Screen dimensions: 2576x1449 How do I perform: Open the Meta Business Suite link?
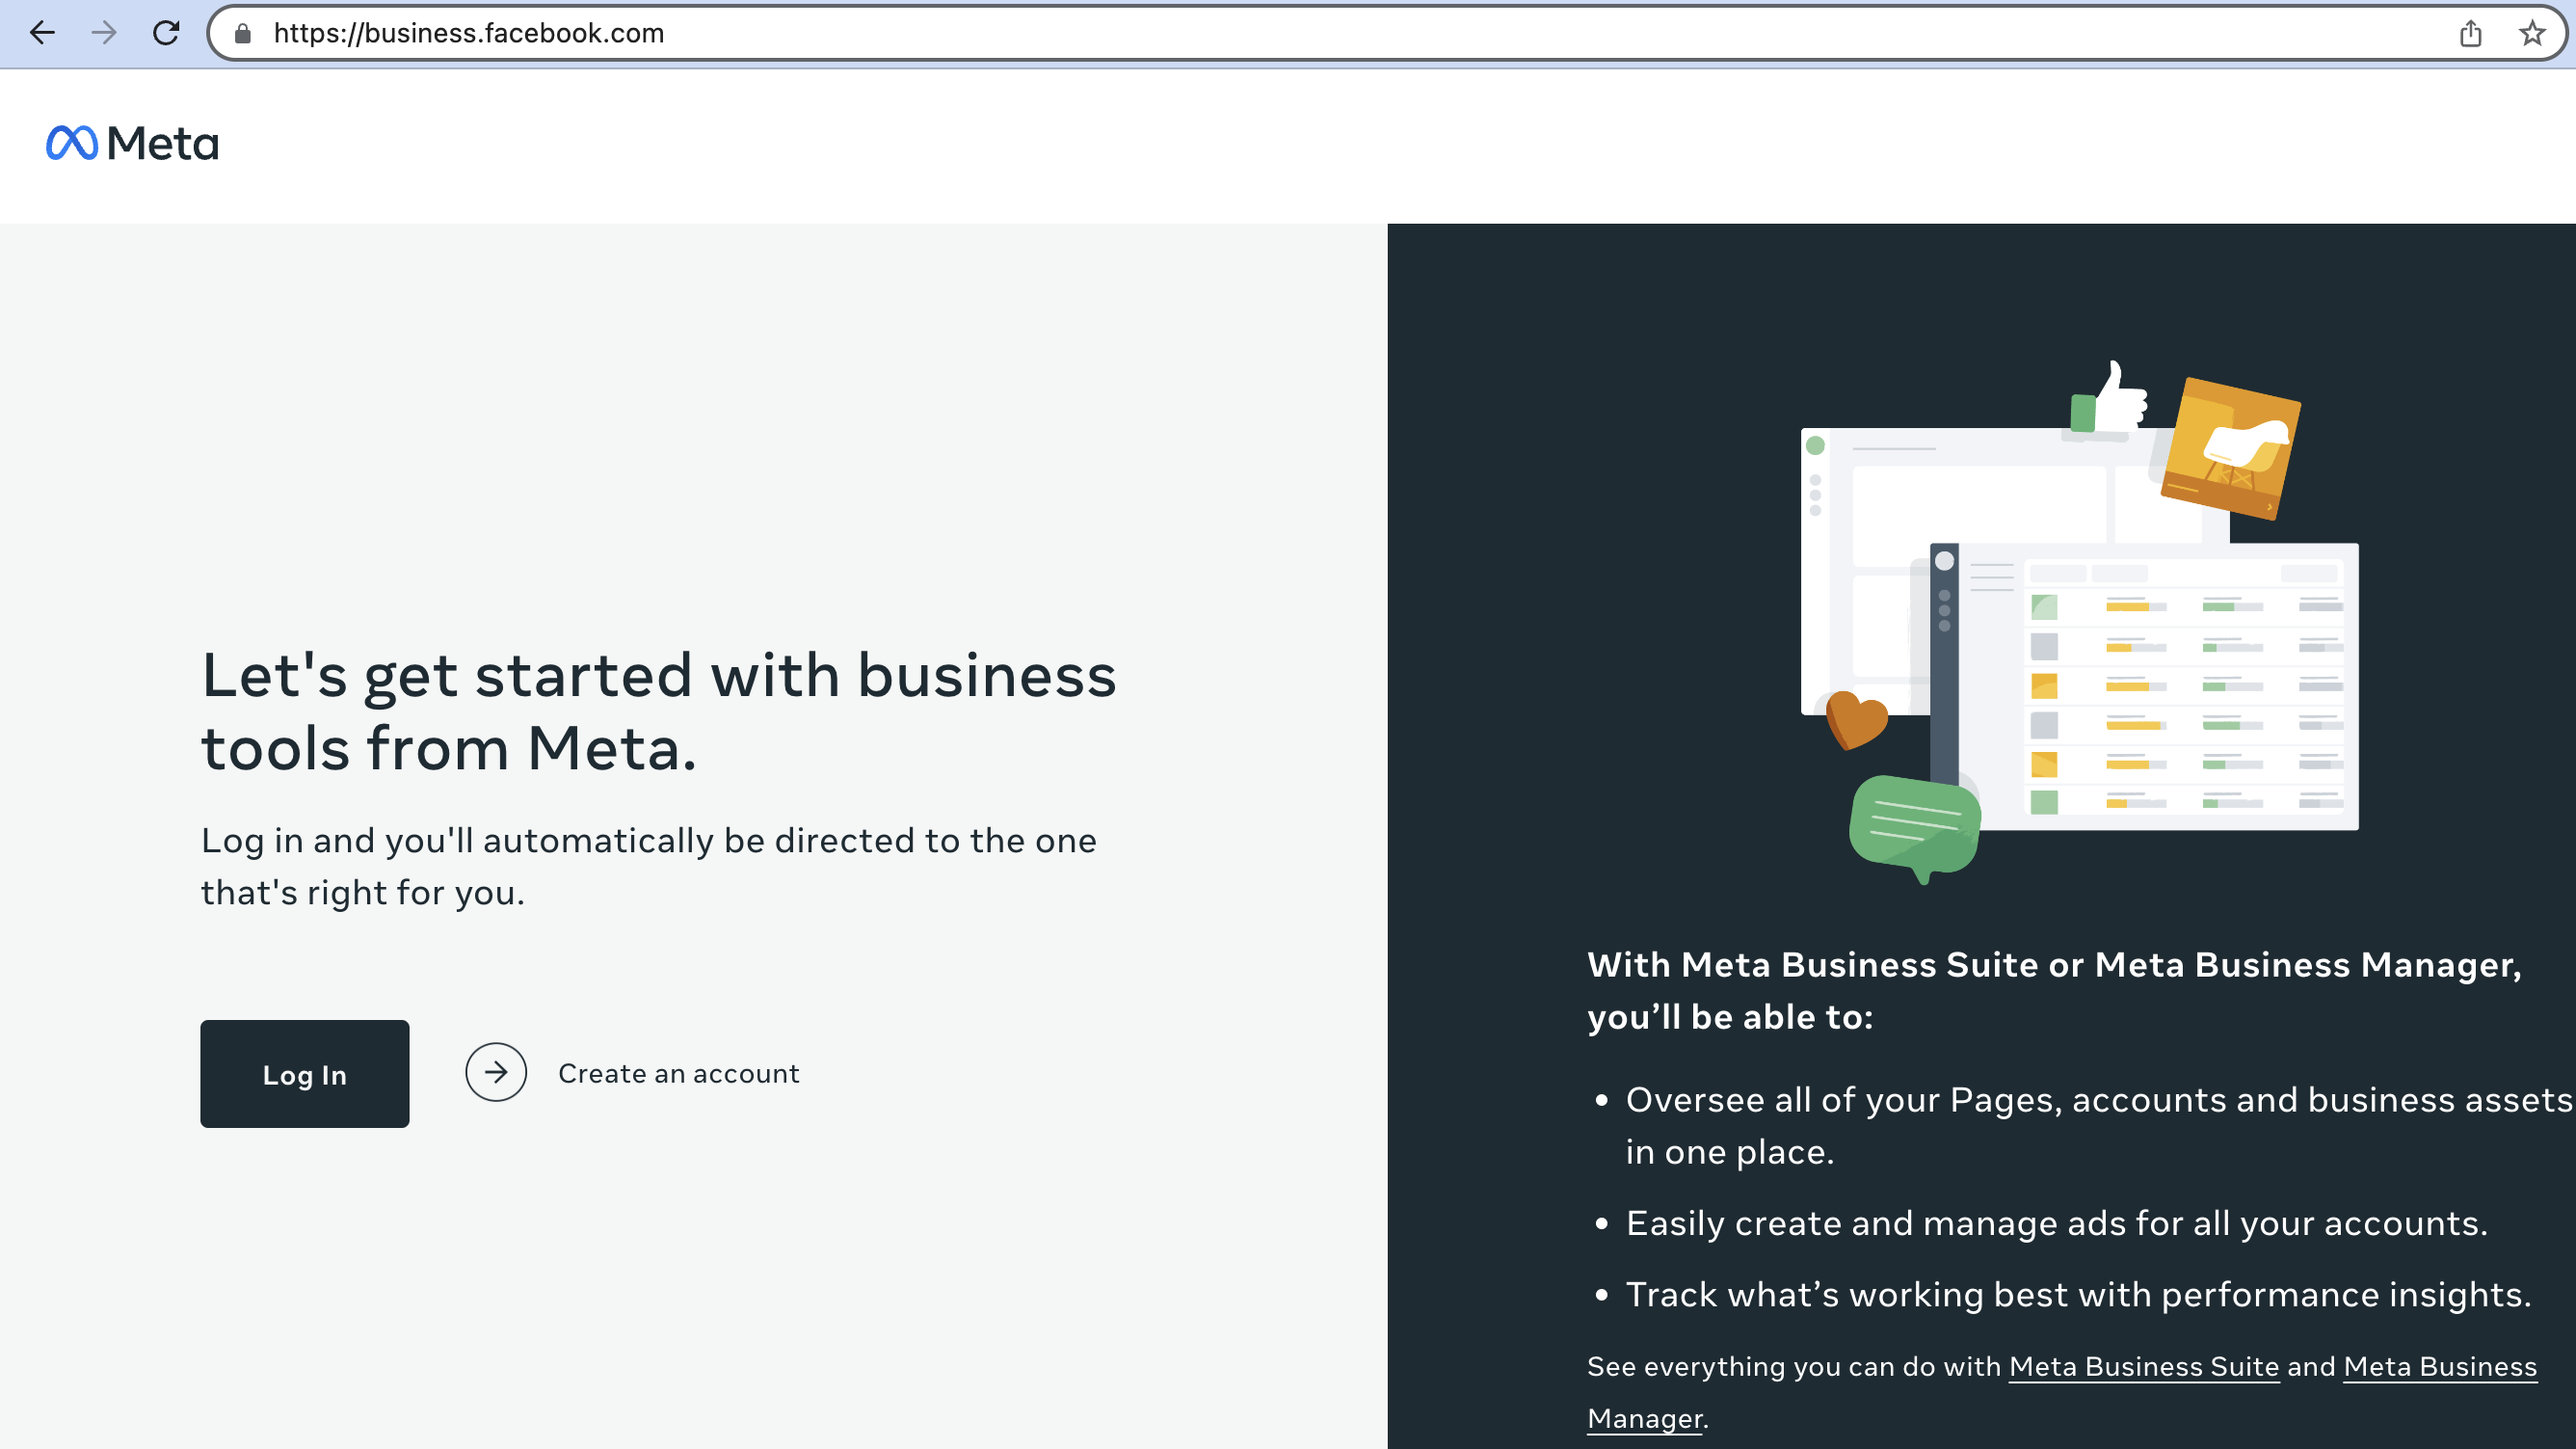click(x=2143, y=1366)
